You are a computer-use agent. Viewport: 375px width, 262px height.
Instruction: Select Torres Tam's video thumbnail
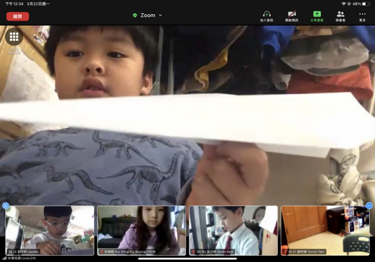pyautogui.click(x=325, y=230)
